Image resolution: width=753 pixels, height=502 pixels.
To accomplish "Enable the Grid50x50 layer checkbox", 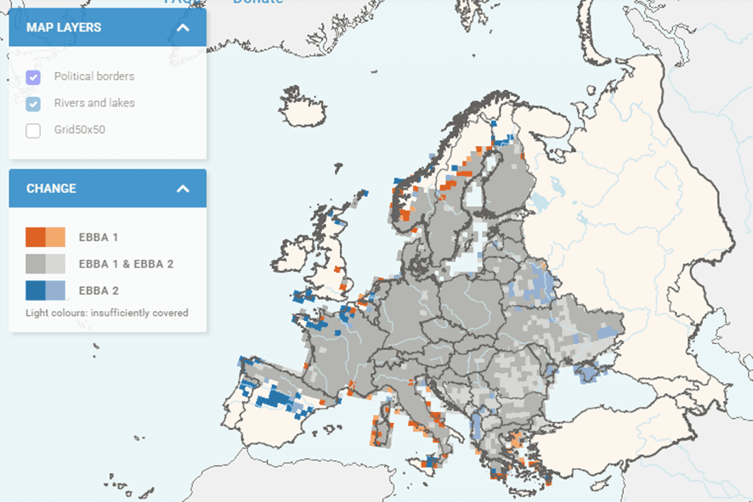I will (33, 131).
